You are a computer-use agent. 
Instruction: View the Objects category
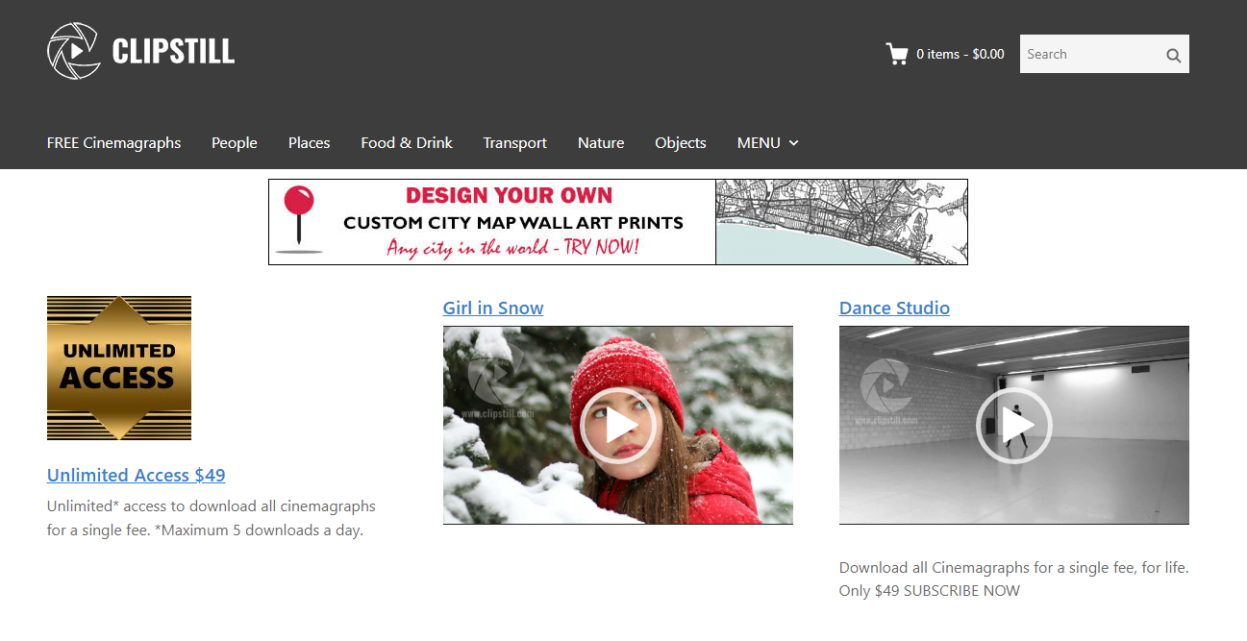point(681,143)
